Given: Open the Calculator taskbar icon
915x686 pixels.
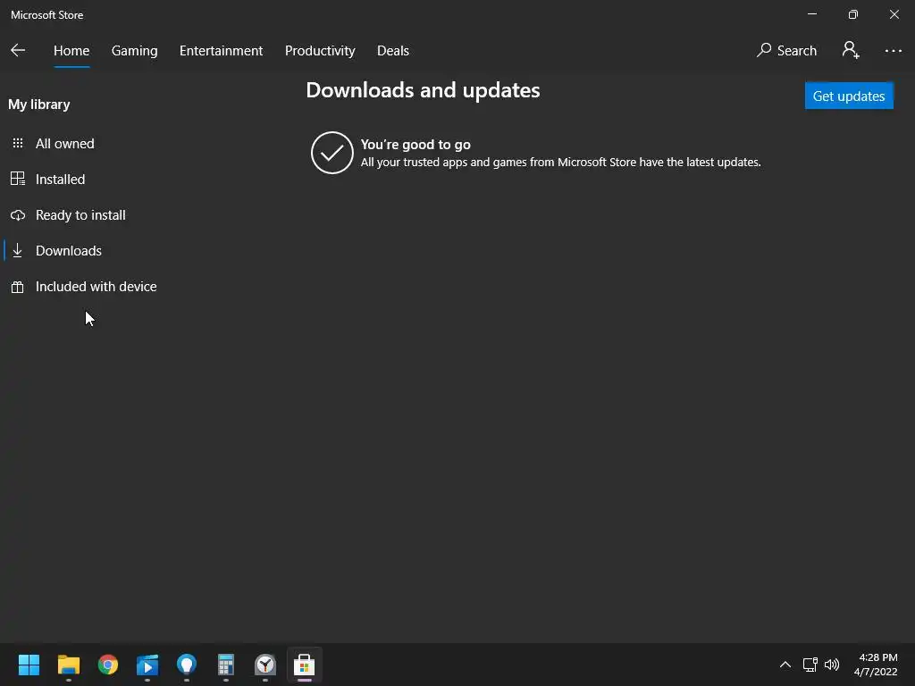Looking at the screenshot, I should (226, 665).
